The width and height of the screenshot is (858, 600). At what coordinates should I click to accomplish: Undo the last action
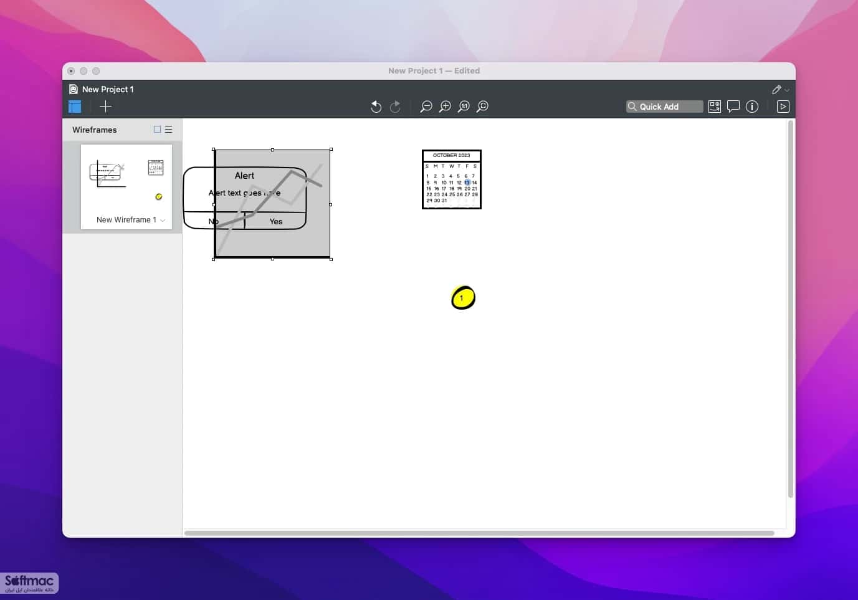[x=376, y=107]
